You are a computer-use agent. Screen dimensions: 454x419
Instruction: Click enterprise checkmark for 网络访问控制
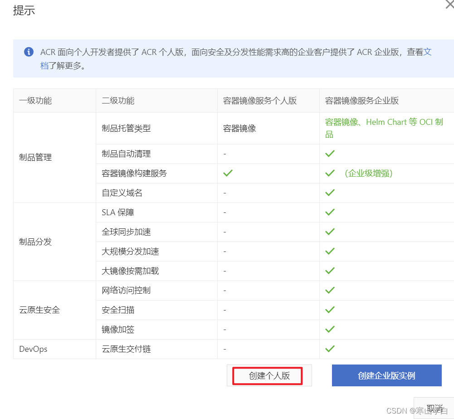click(330, 291)
